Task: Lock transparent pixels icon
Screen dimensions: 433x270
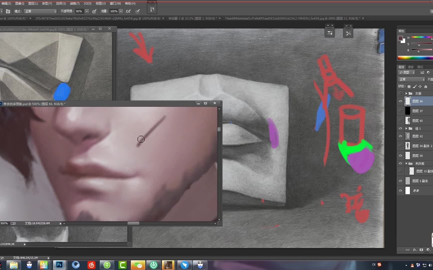Action: point(409,86)
